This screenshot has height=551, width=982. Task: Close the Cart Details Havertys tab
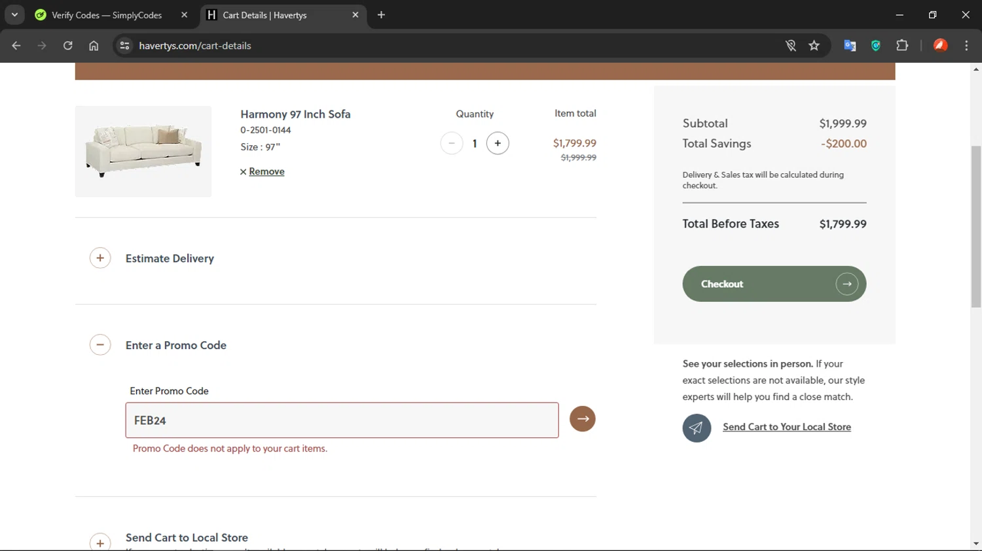[x=355, y=14]
